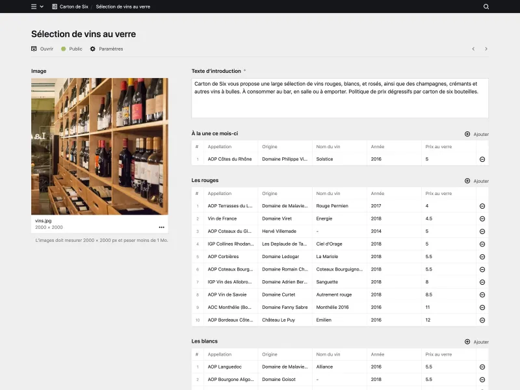Open the previous page chevron at top right

tap(473, 49)
